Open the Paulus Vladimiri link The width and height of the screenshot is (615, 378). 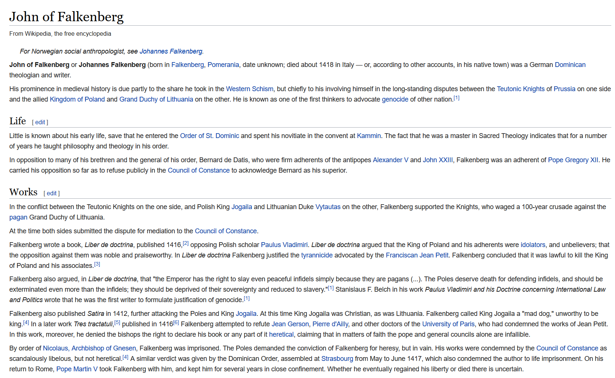[284, 245]
